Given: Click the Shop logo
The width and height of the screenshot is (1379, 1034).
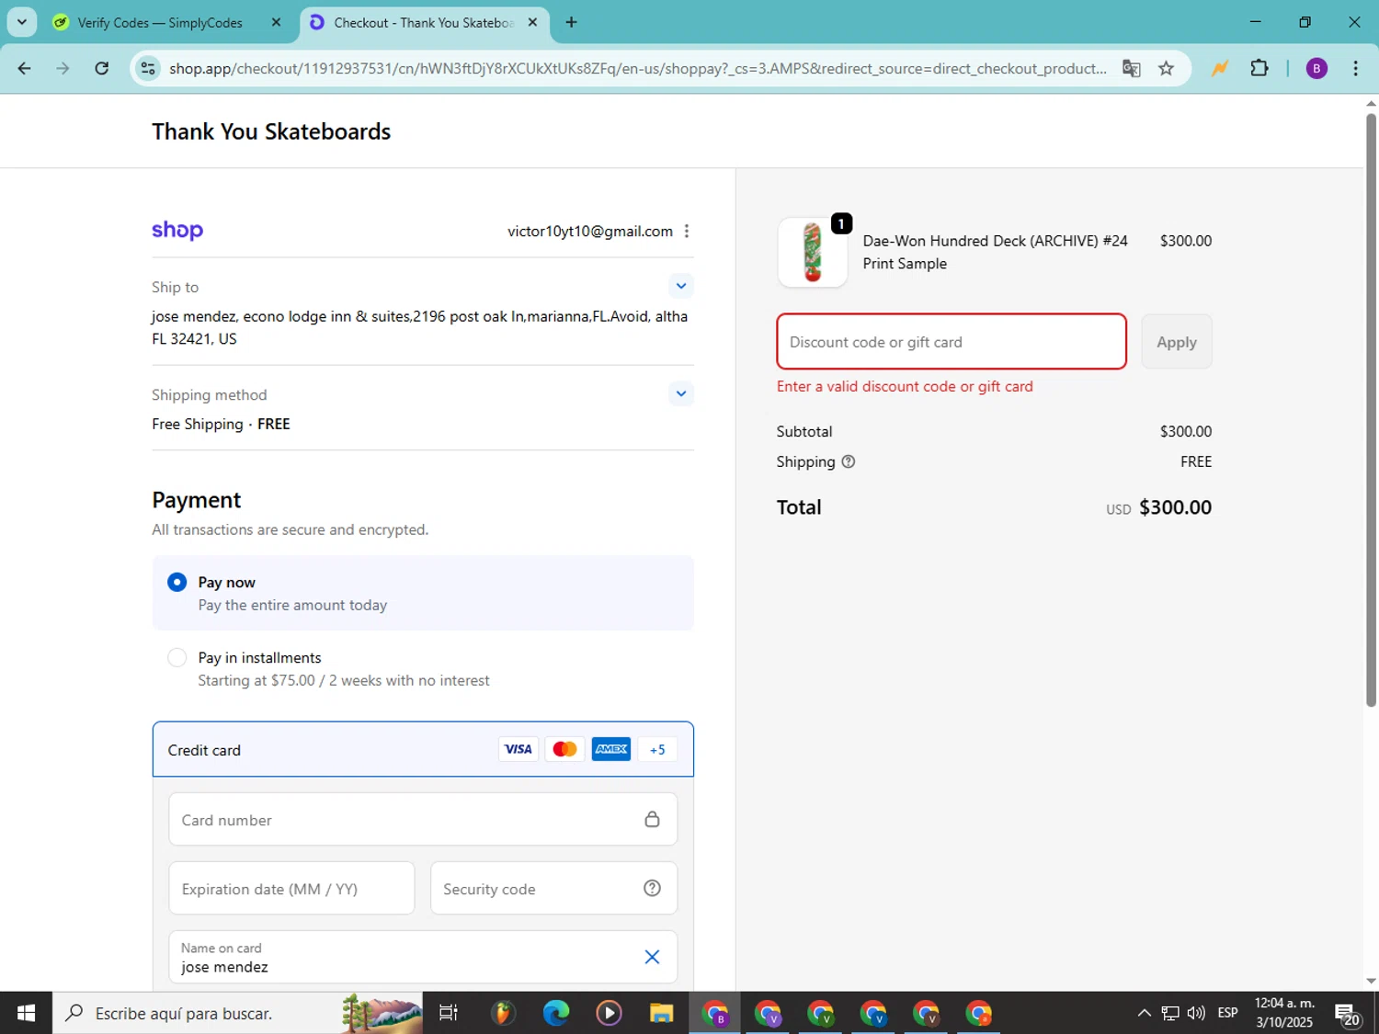Looking at the screenshot, I should pyautogui.click(x=177, y=230).
